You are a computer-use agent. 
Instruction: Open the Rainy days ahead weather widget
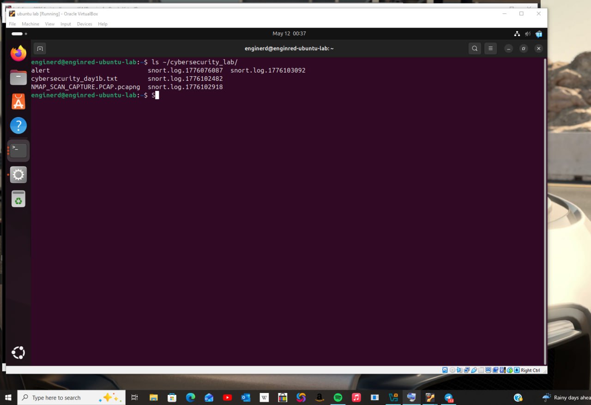[567, 397]
